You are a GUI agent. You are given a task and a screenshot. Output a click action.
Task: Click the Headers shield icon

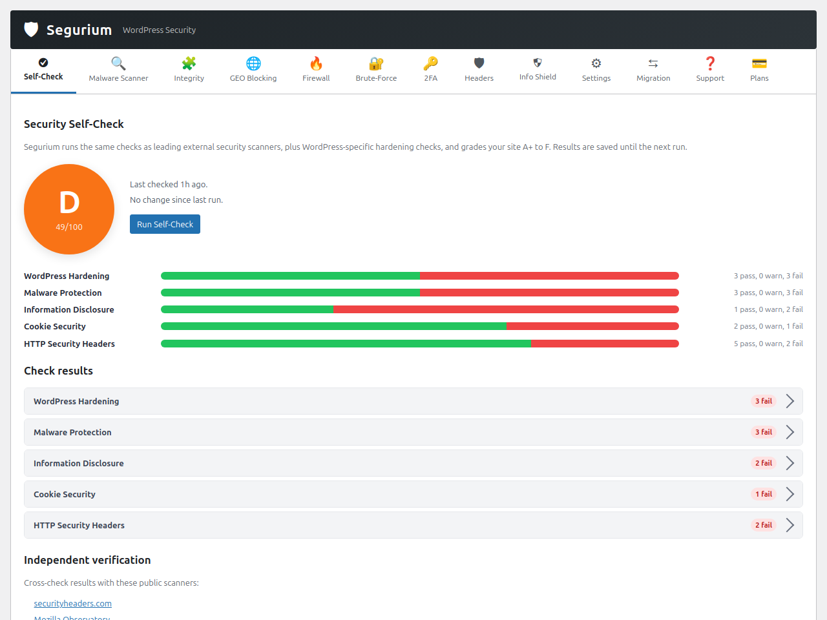[x=479, y=63]
